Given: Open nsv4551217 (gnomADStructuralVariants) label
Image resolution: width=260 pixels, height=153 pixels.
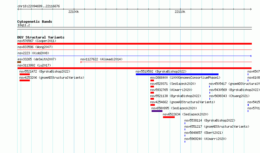Looking at the screenshot, I should [217, 126].
